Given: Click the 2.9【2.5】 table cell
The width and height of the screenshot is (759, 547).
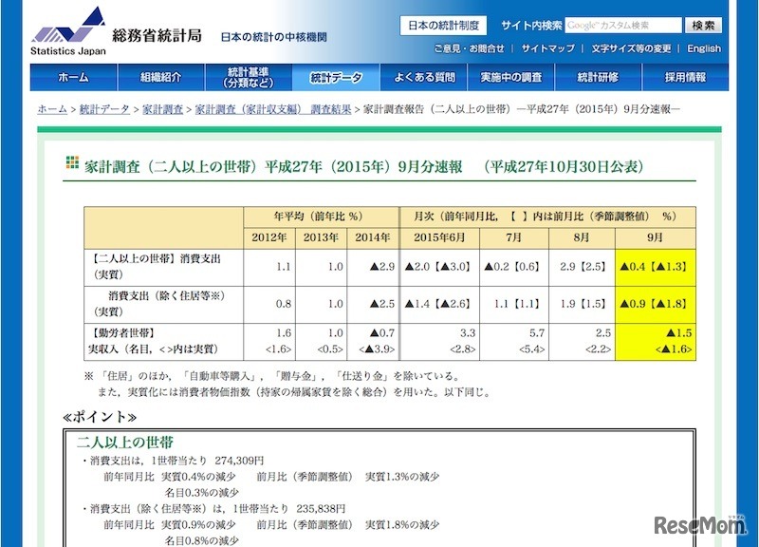Looking at the screenshot, I should coord(582,268).
